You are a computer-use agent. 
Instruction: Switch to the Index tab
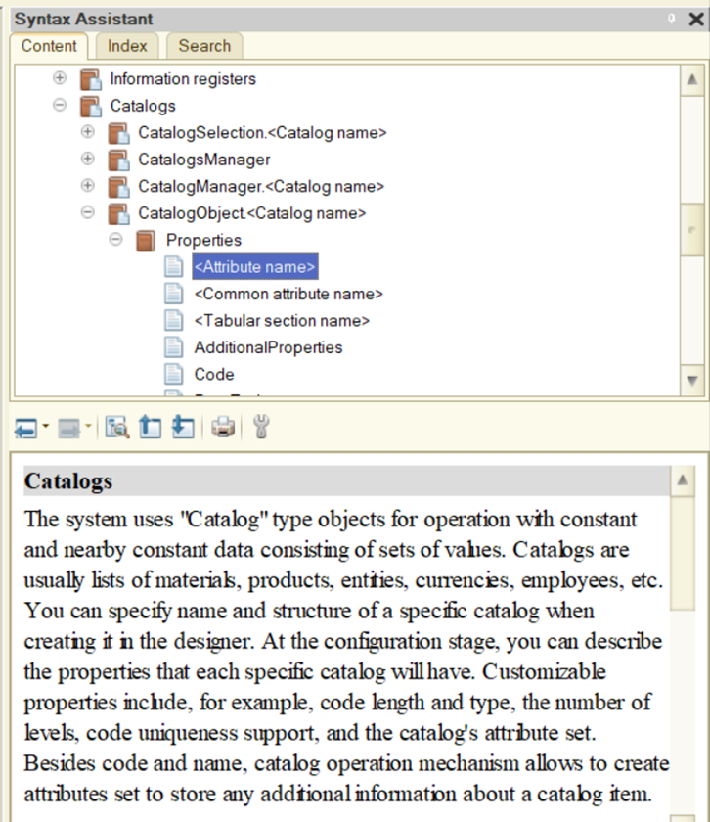(x=127, y=46)
